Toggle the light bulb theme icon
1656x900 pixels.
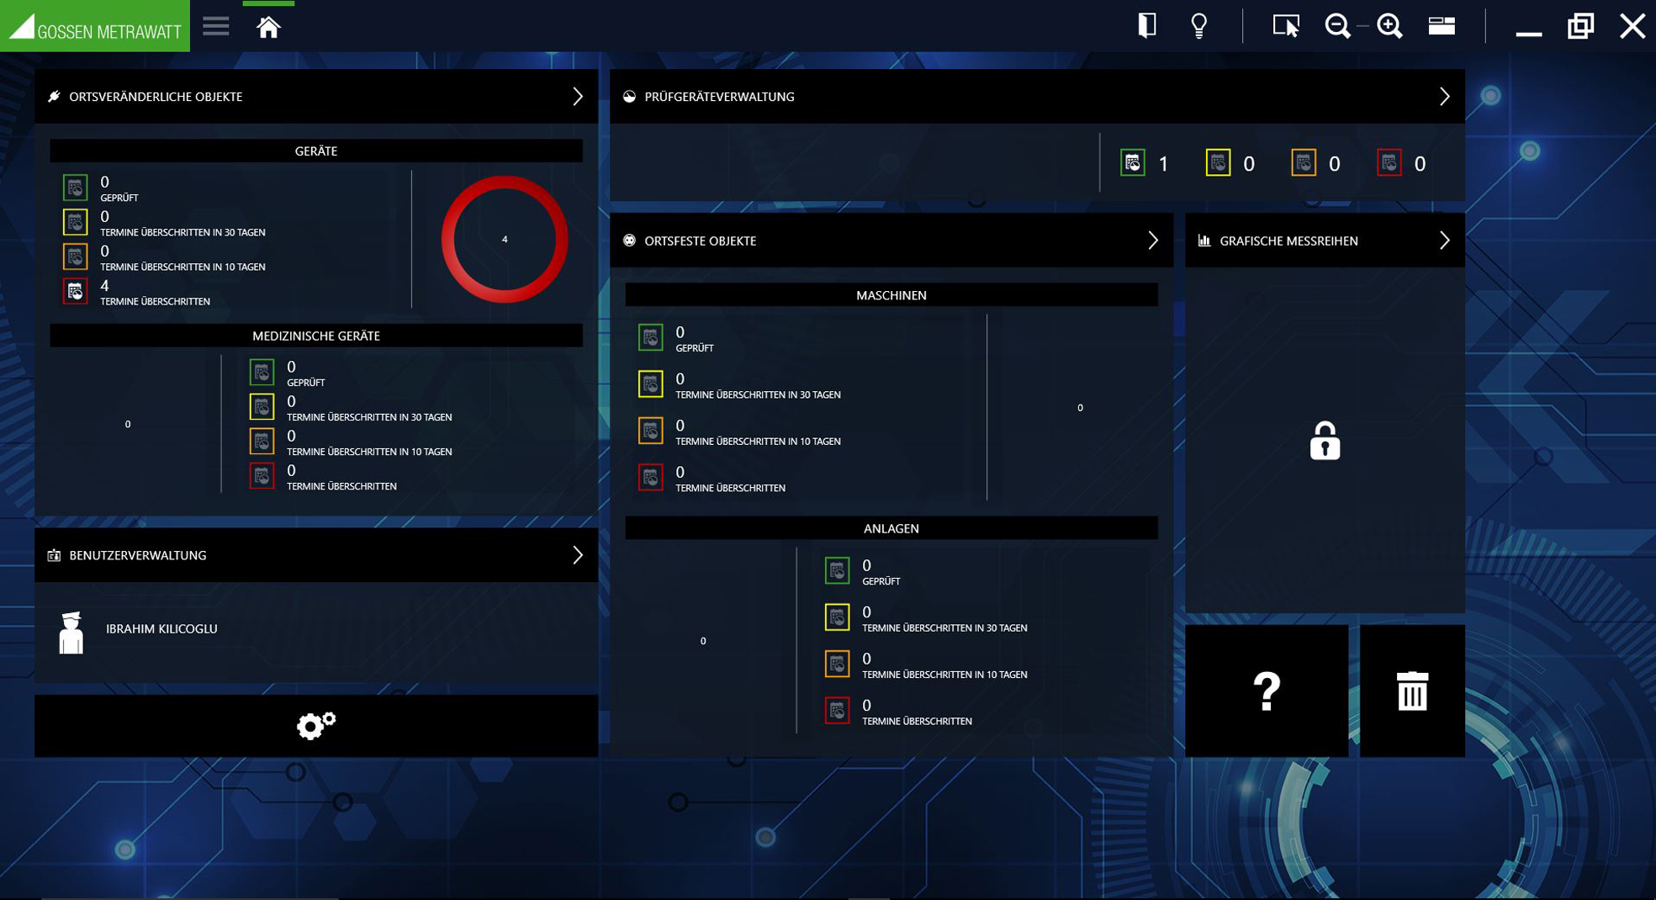tap(1198, 26)
